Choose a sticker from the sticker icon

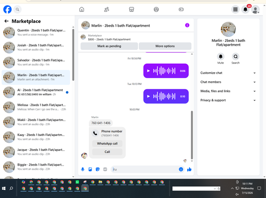pos(97,169)
